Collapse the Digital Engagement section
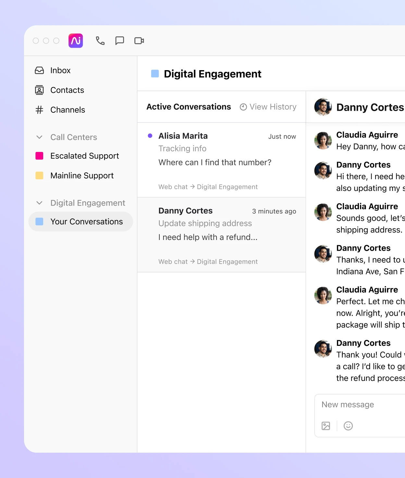This screenshot has height=478, width=405. [x=39, y=203]
